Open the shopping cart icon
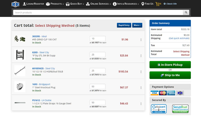The width and height of the screenshot is (201, 118). (x=158, y=4)
